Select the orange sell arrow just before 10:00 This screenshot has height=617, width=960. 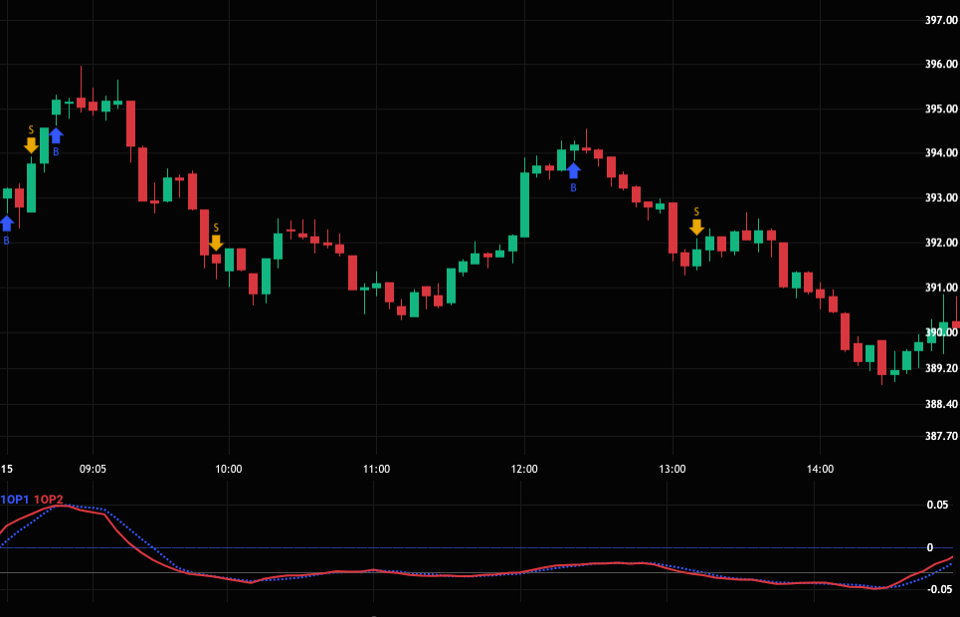point(216,242)
